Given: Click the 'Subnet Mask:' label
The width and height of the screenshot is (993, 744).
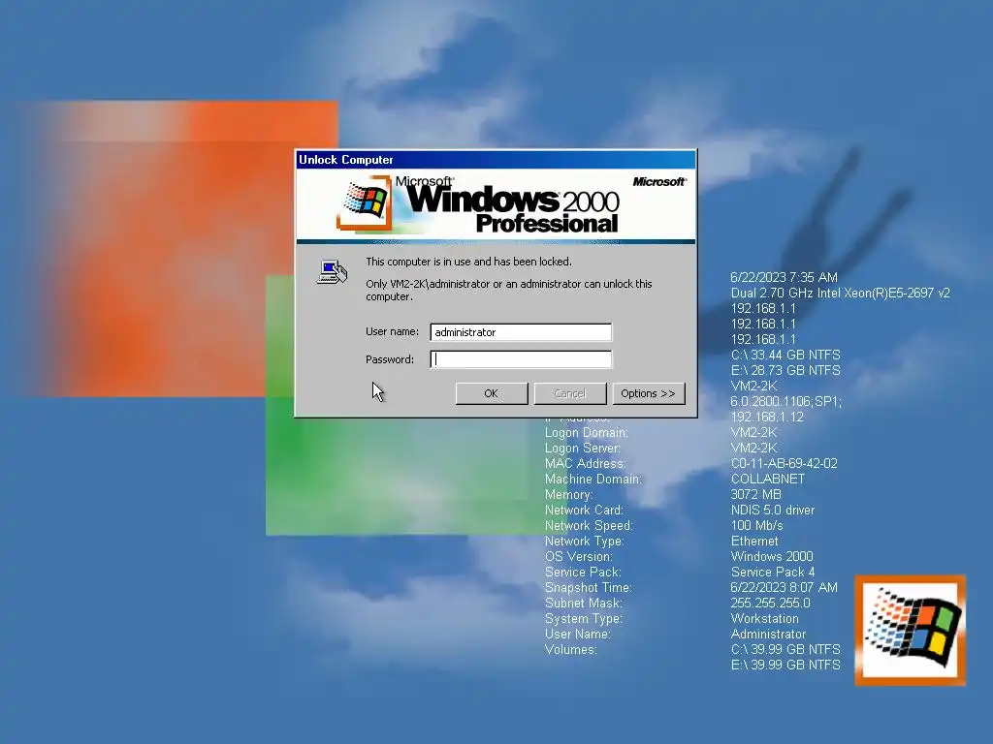Looking at the screenshot, I should (584, 603).
